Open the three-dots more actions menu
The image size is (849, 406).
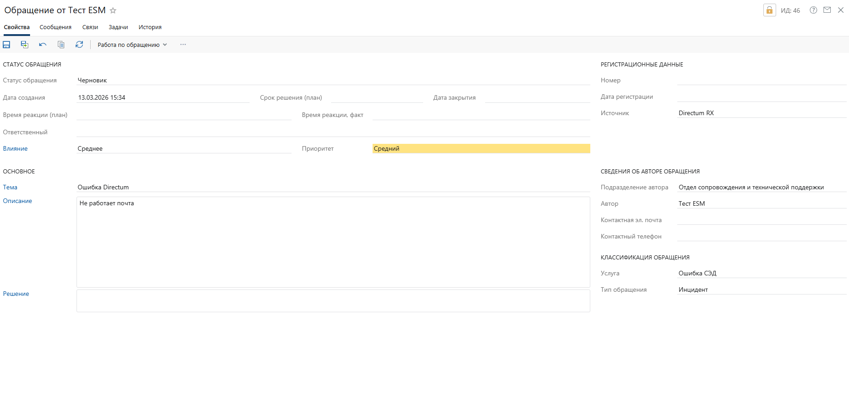[183, 45]
